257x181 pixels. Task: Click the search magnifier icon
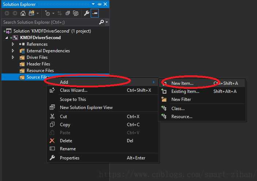102,22
